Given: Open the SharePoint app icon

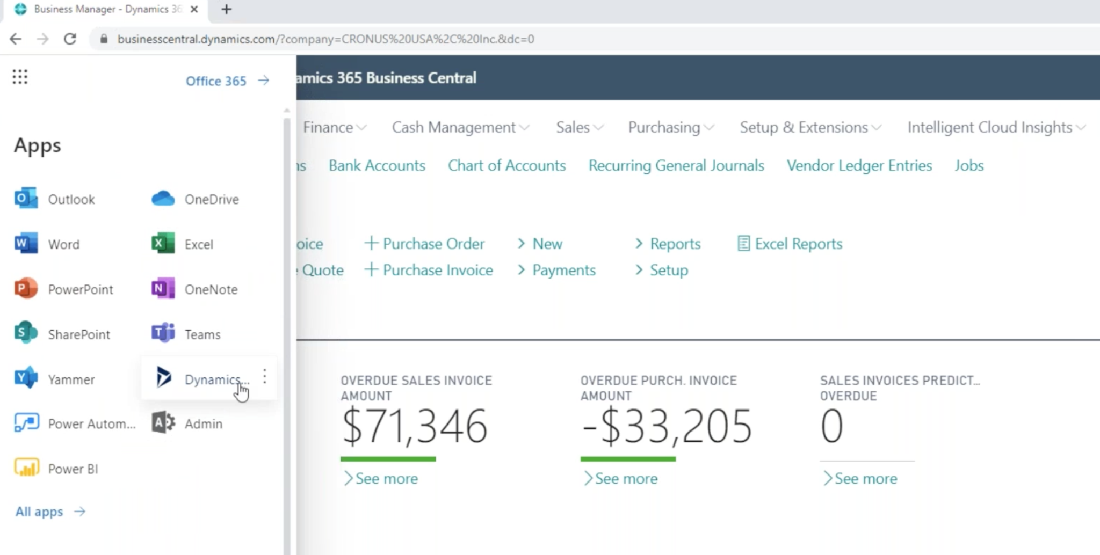Looking at the screenshot, I should 26,333.
